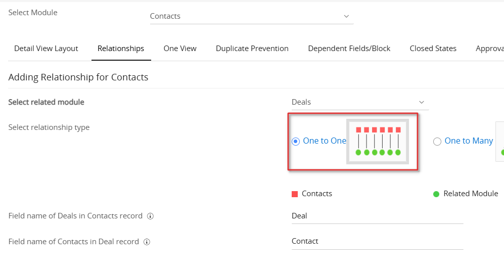
Task: Click the chevron arrow of the Deals dropdown
Action: click(422, 102)
